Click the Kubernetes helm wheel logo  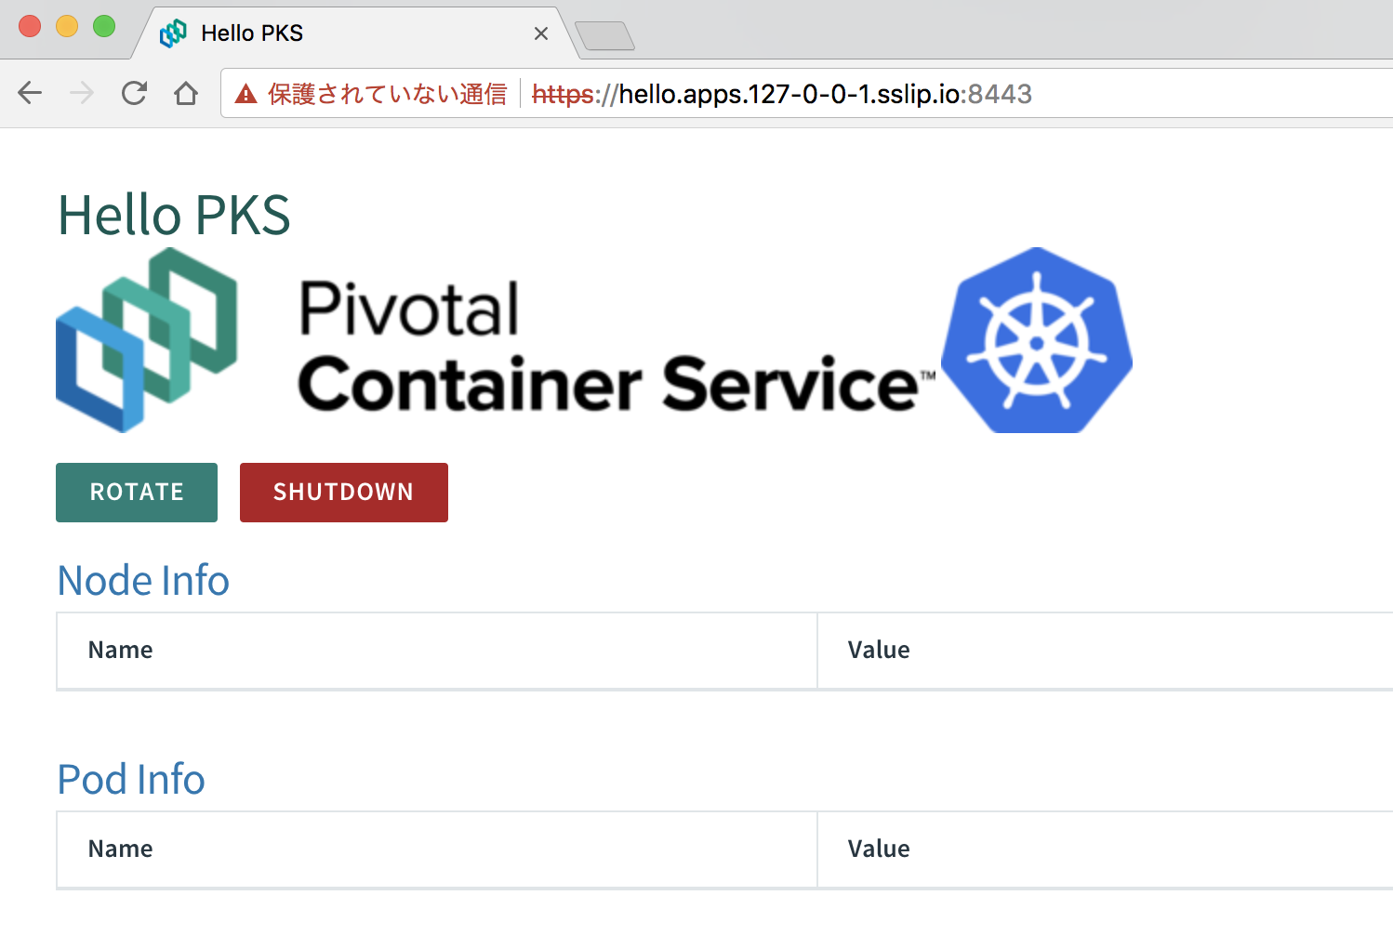pyautogui.click(x=1036, y=340)
